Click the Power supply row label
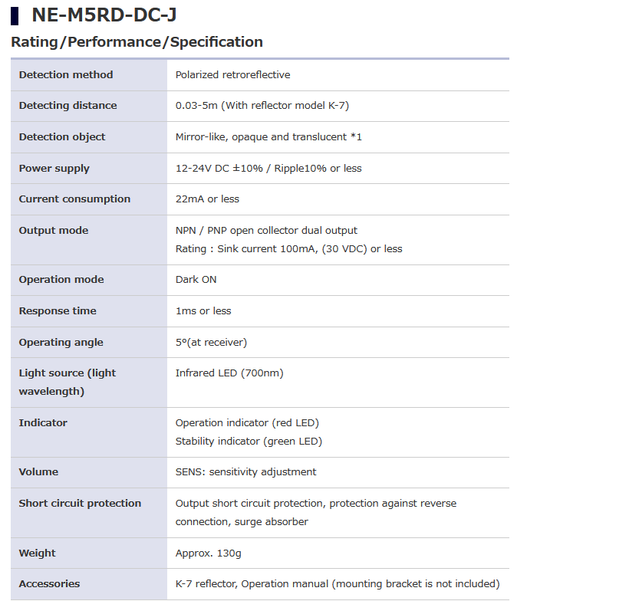Viewport: 639px width, 601px height. (x=54, y=169)
